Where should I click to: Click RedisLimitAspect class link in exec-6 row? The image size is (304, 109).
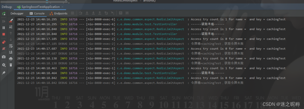point(150,19)
